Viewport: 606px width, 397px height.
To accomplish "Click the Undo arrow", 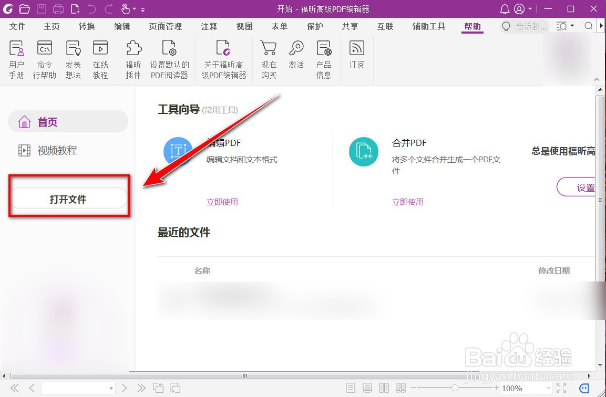I will (x=92, y=8).
